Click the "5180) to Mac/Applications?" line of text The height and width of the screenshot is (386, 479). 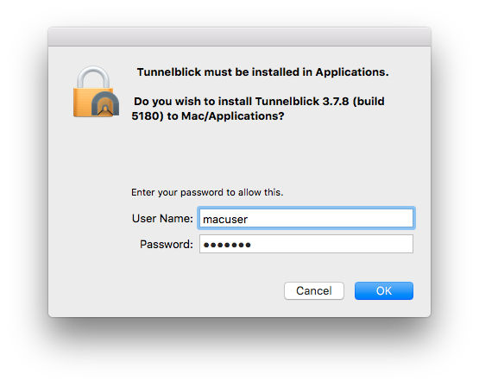click(208, 115)
